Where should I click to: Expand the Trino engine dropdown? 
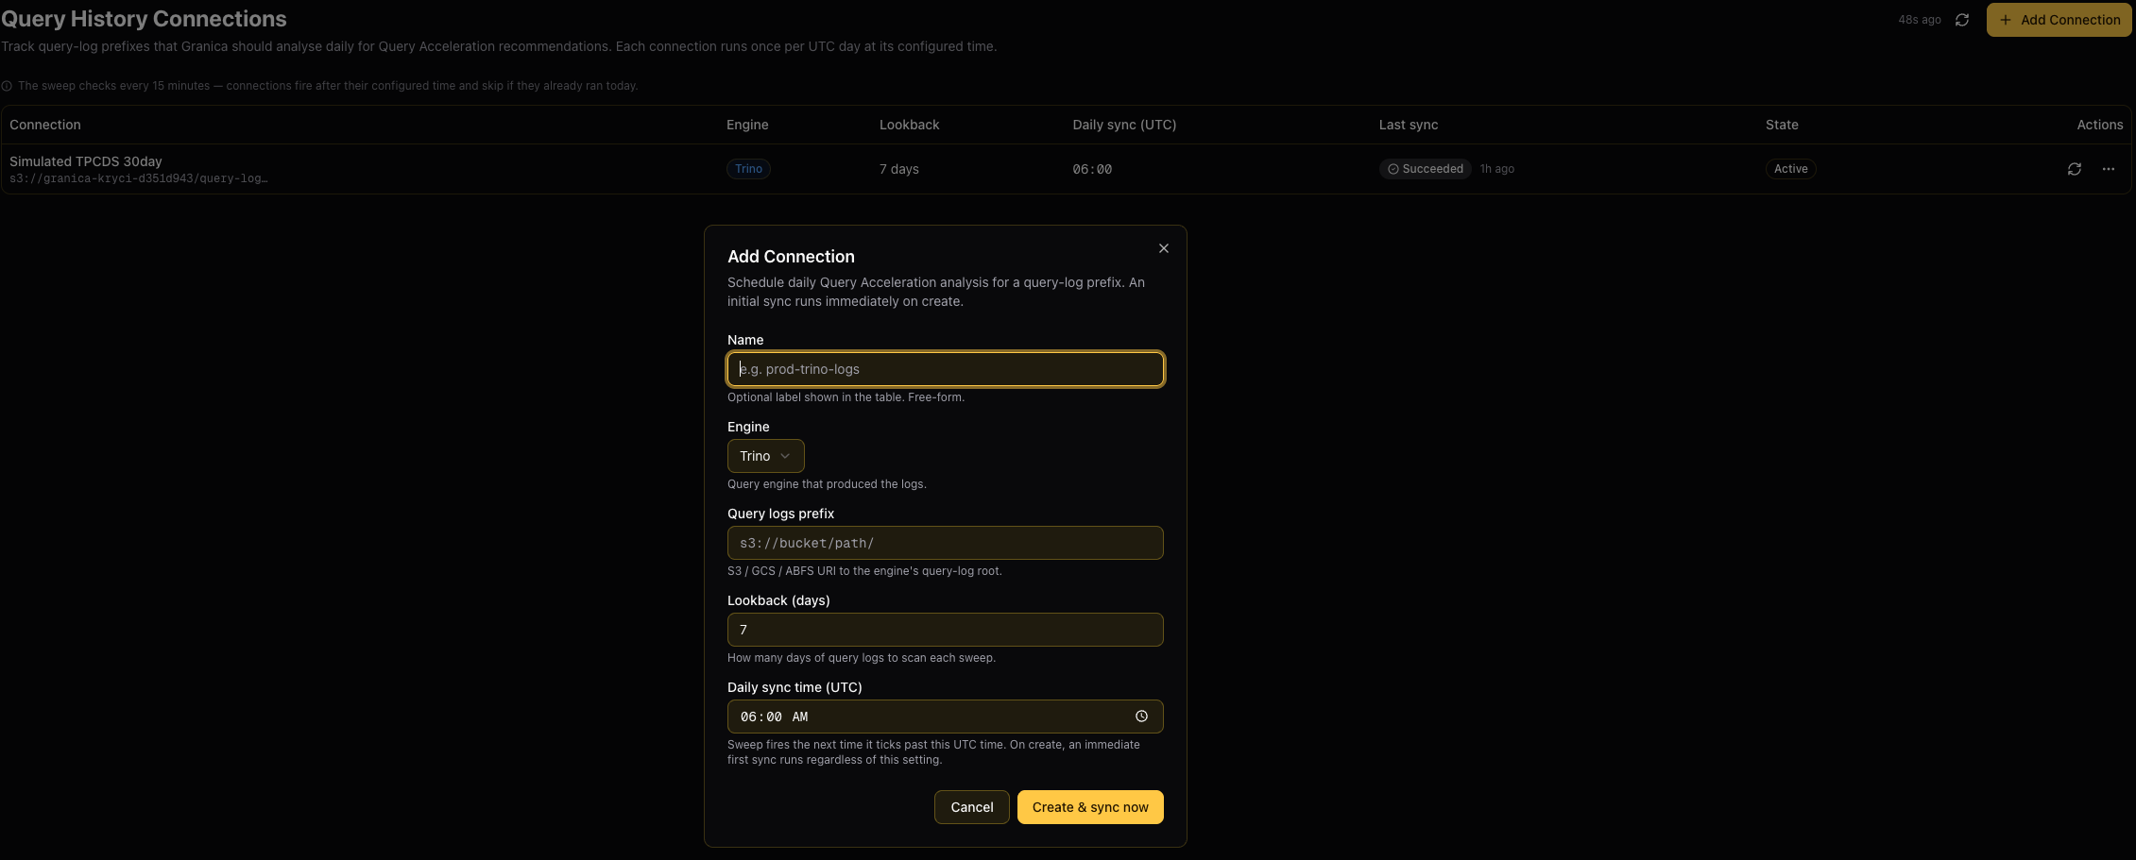[x=765, y=456]
